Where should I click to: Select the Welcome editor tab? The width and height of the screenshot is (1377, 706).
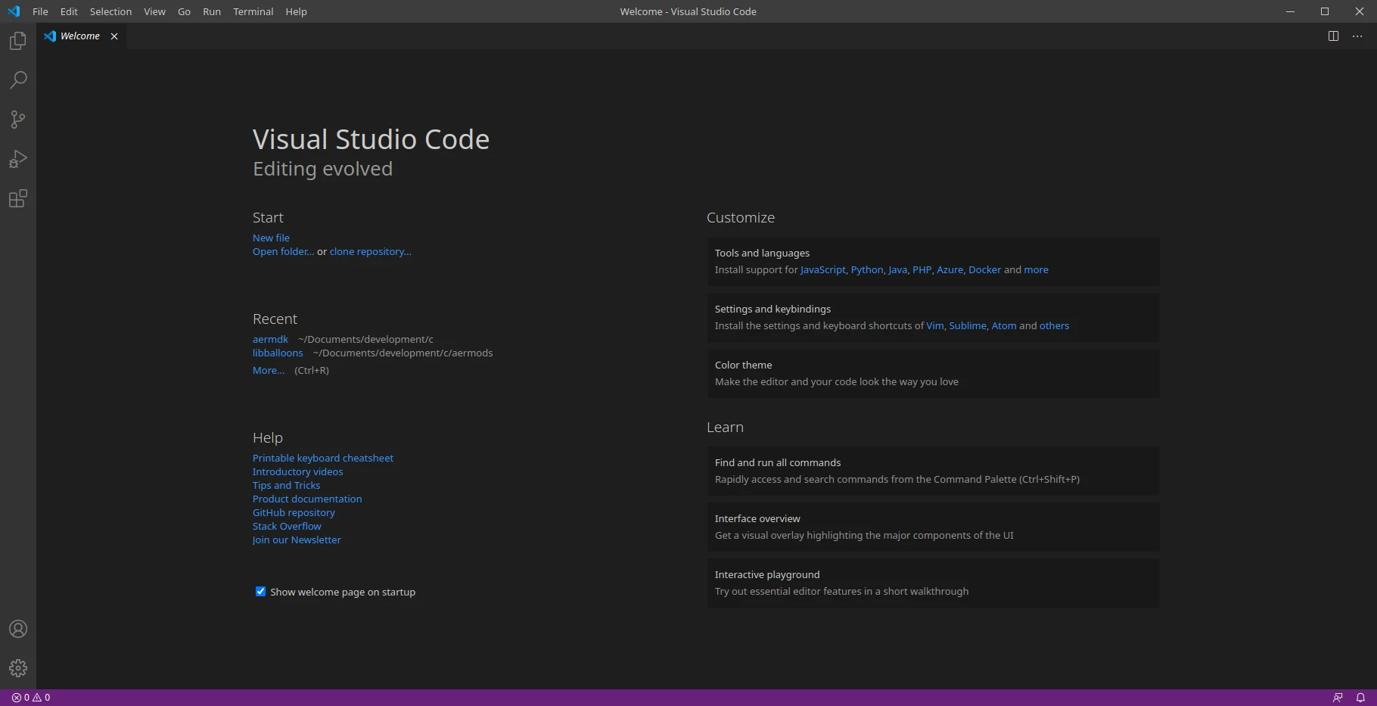click(79, 36)
